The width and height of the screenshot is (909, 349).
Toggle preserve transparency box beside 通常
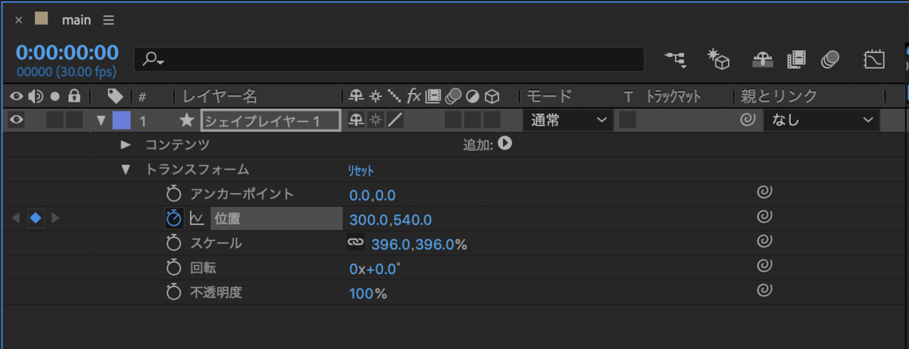626,120
